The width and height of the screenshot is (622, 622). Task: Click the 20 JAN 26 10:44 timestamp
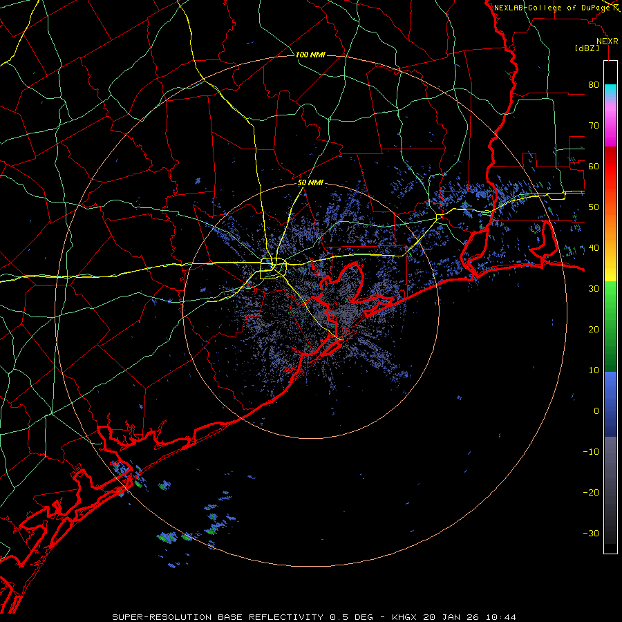point(470,617)
